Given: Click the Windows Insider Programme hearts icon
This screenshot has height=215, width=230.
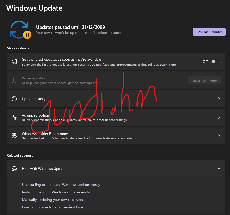Looking at the screenshot, I should coord(14,136).
